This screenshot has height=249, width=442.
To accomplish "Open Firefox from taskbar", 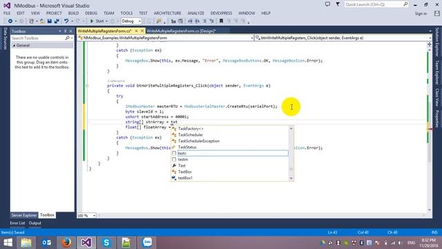I will [66, 243].
